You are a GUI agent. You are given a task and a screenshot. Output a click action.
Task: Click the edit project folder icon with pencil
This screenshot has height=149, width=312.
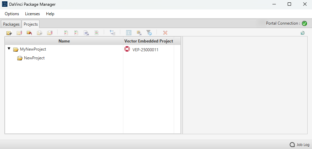(x=19, y=33)
